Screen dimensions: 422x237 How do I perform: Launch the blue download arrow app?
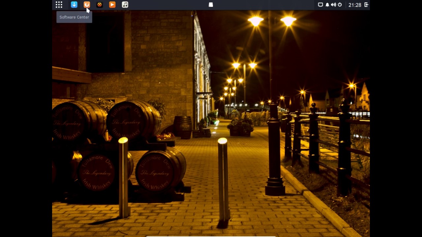(x=74, y=5)
